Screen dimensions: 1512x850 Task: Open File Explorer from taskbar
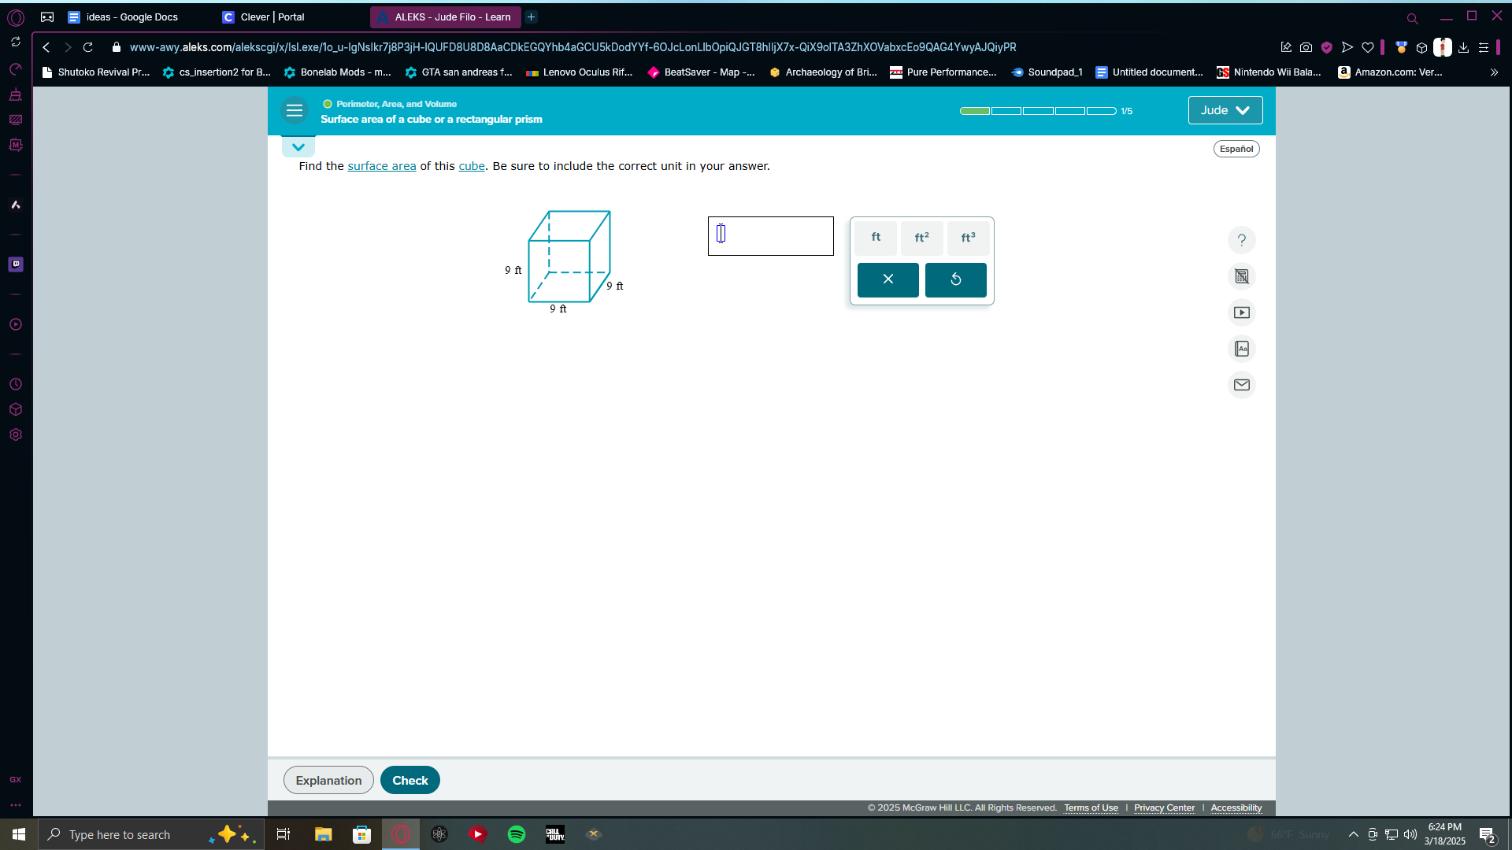point(323,834)
